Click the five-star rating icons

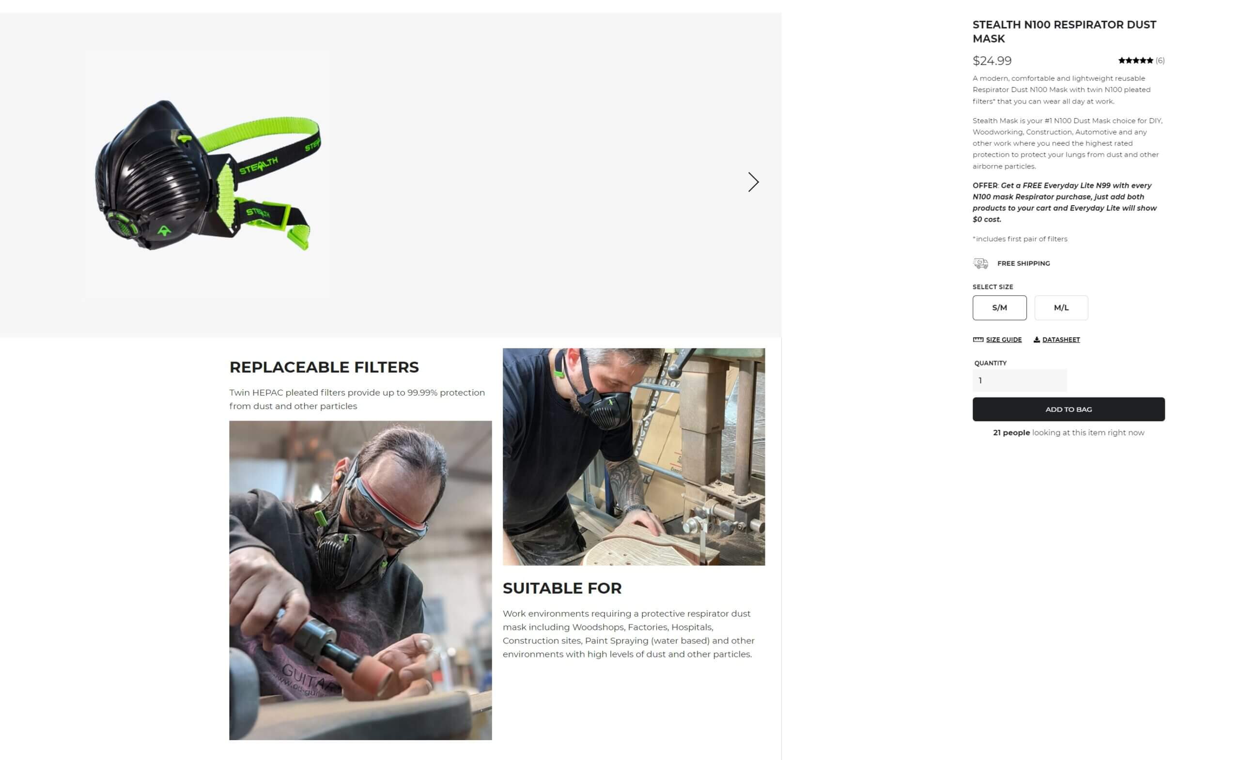click(1135, 61)
